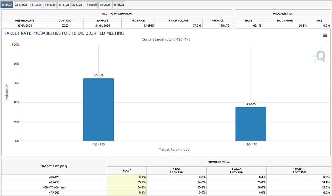This screenshot has width=332, height=196.
Task: Select the 450-475 (Current) table row label
Action: pyautogui.click(x=54, y=187)
